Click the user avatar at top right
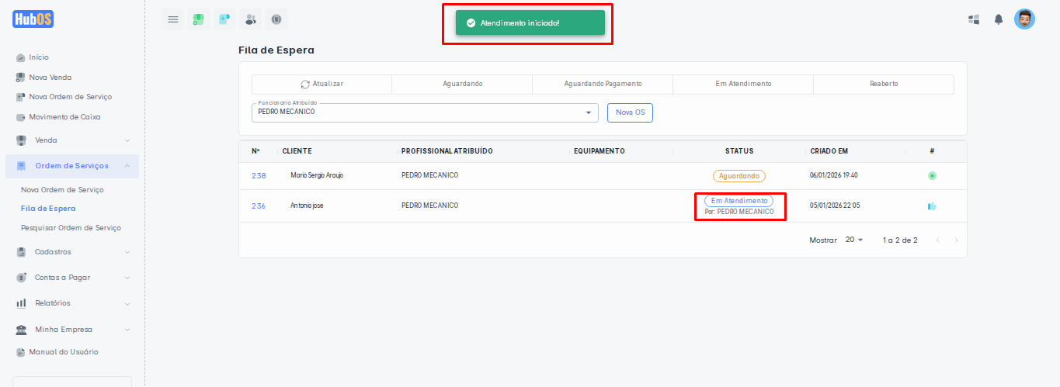Viewport: 1060px width, 387px height. [1024, 19]
